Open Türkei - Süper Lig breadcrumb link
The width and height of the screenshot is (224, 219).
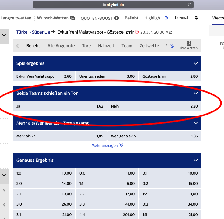(33, 32)
